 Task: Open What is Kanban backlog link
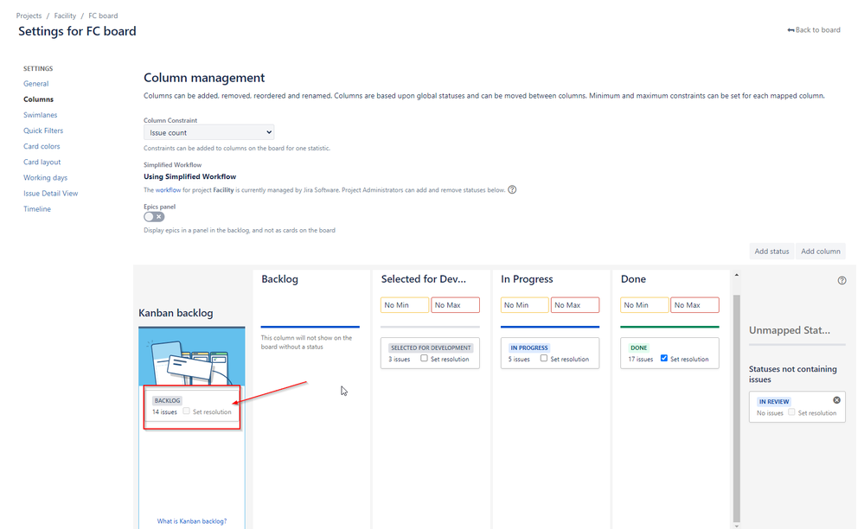coord(192,521)
